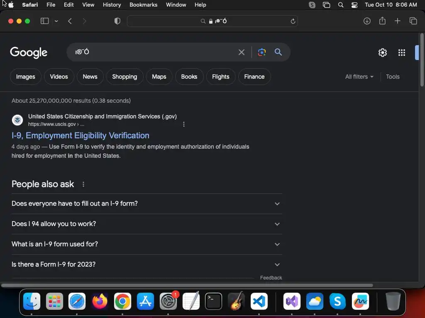Launch Visual Studio Code from the Dock

[x=259, y=301]
